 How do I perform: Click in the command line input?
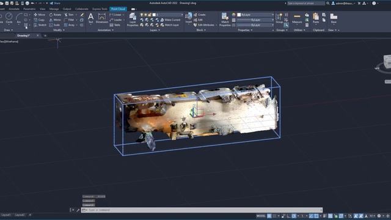click(202, 210)
